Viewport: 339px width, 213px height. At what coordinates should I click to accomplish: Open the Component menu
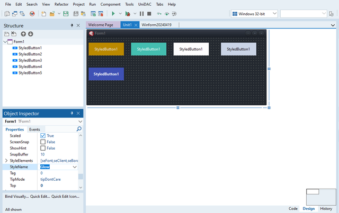coord(111,4)
